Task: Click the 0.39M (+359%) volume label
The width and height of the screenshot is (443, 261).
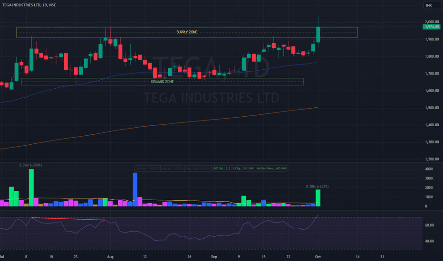Action: pyautogui.click(x=30, y=165)
